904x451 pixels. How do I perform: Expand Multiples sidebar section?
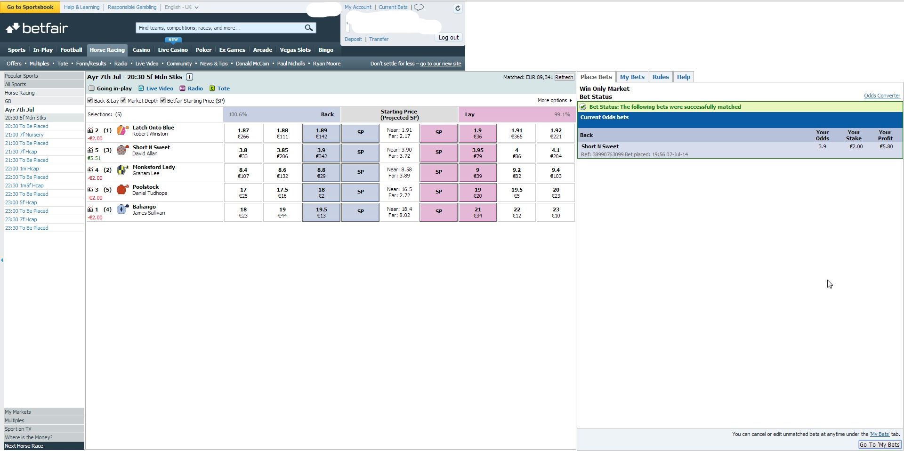[x=44, y=420]
